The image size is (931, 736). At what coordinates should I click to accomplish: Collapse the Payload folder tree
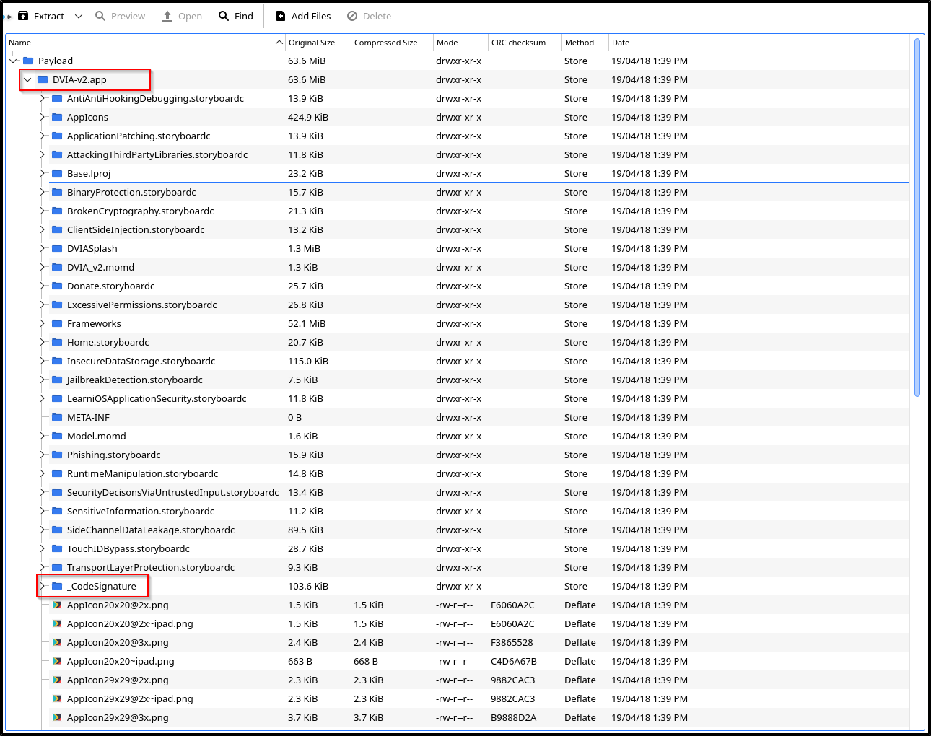click(x=13, y=61)
